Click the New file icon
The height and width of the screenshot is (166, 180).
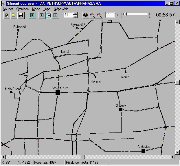7,15
